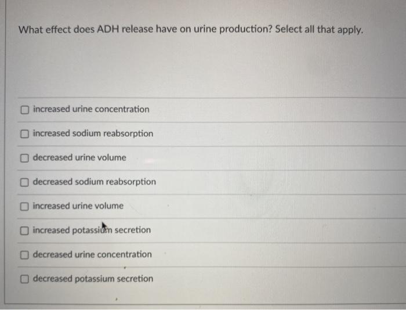
Task: Click the decreased potassium secretion label text
Action: click(x=93, y=279)
